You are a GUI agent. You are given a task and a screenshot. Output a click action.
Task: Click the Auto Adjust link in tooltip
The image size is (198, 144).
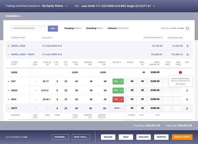(181, 84)
